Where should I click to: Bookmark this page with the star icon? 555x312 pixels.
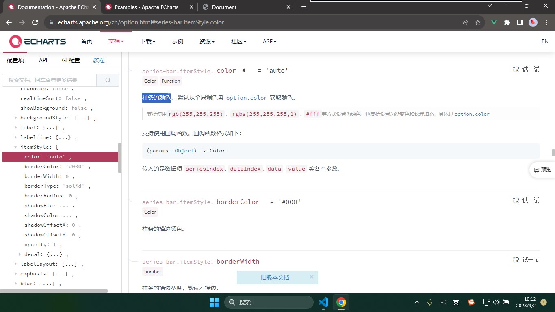click(478, 22)
